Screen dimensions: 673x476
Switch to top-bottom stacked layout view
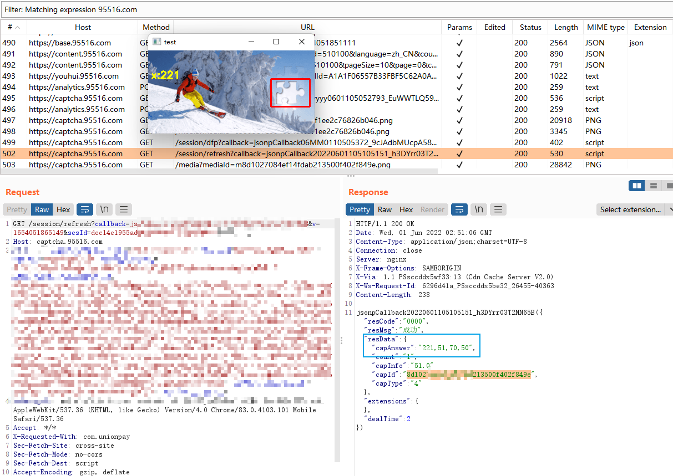coord(654,186)
